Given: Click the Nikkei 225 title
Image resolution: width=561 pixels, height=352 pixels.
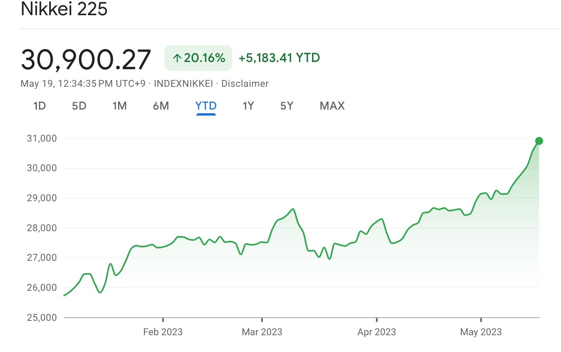Looking at the screenshot, I should [x=64, y=9].
